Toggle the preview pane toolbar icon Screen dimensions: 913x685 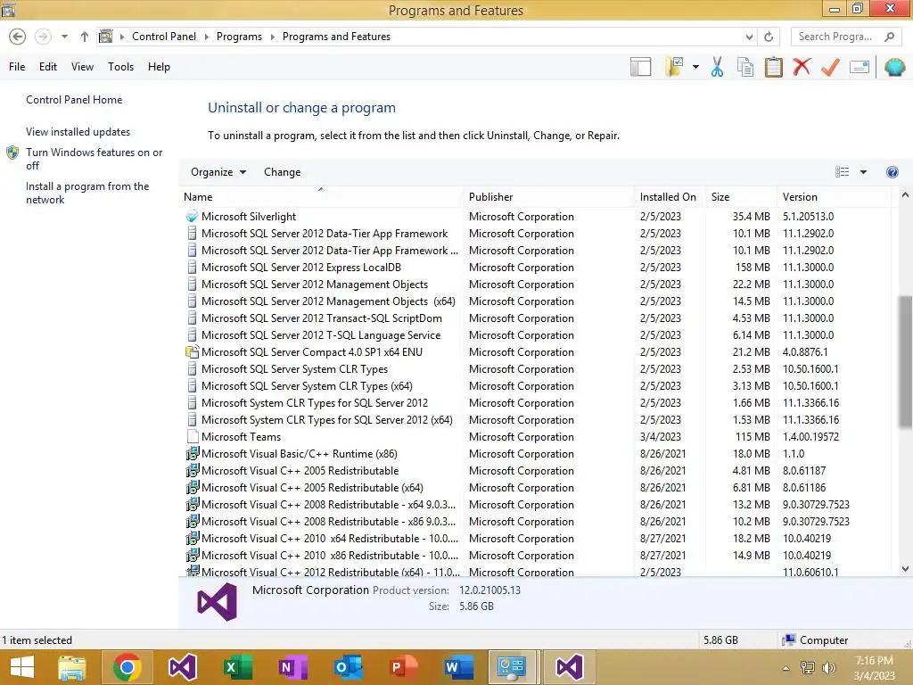(640, 67)
